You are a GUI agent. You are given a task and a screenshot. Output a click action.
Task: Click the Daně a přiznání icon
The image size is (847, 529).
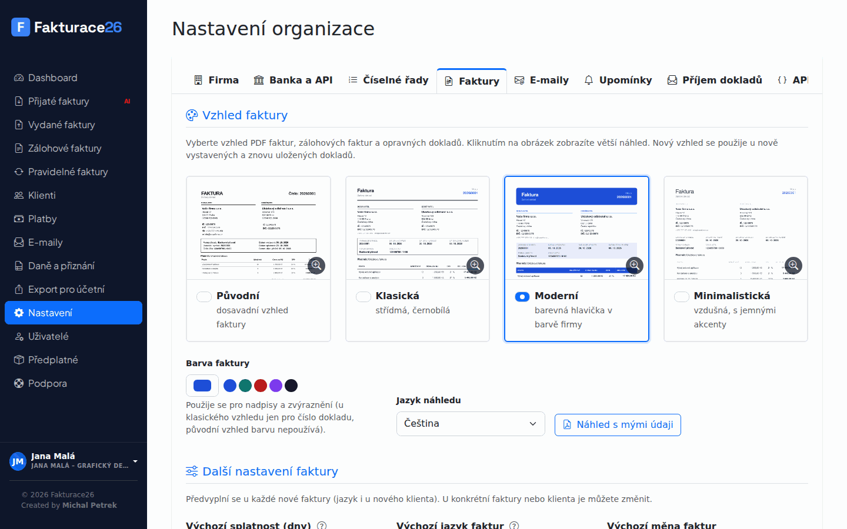pos(19,266)
